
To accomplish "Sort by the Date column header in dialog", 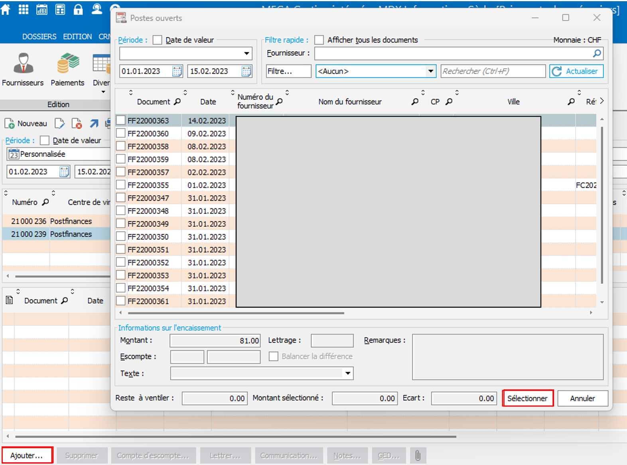I will pos(208,102).
